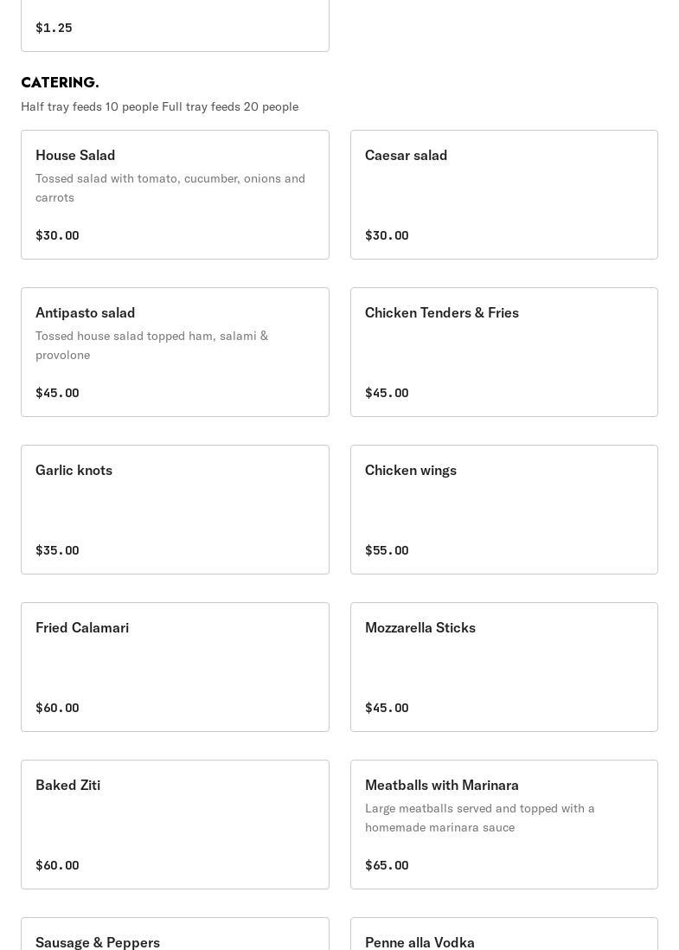Viewport: 679px width, 950px height.
Task: Click the half tray serving-size note
Action: click(159, 106)
